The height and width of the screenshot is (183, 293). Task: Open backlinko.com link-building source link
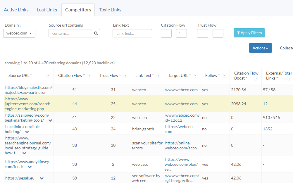click(23, 129)
